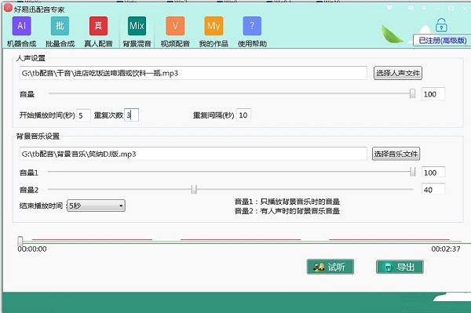Maximize the 好易迅配音专家 window

coord(451,8)
